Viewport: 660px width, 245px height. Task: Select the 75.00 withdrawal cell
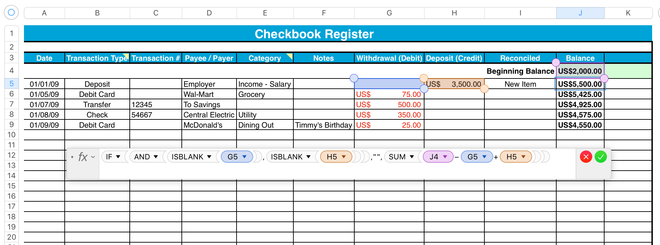click(x=389, y=94)
